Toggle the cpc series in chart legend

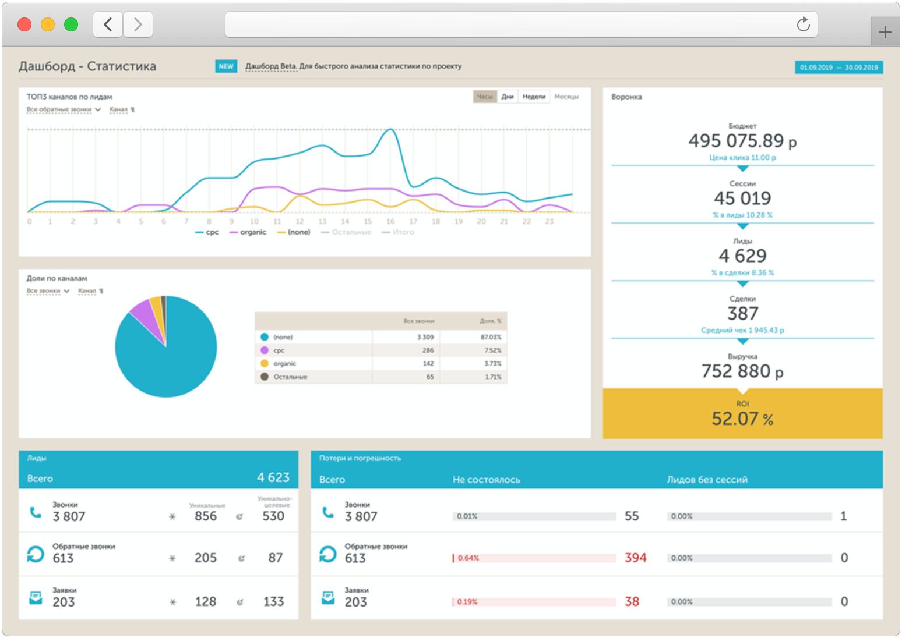coord(207,232)
